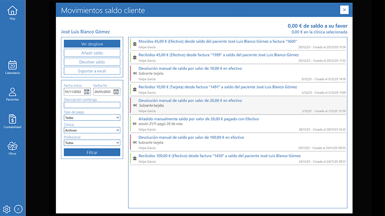Open Contabilidad in the sidebar

[x=12, y=120]
